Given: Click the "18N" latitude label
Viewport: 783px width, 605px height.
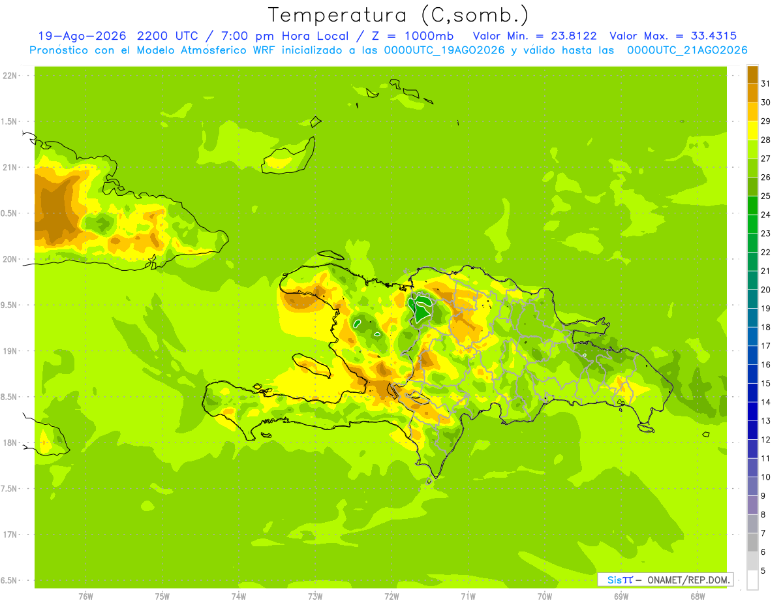Looking at the screenshot, I should 10,442.
